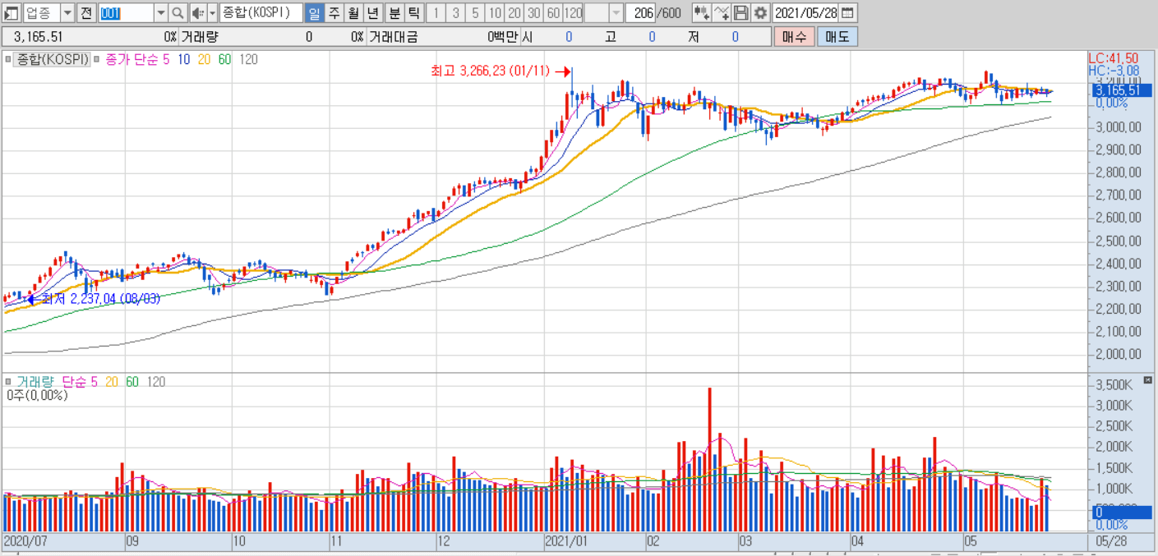The height and width of the screenshot is (556, 1158).
Task: Click small square marker before 종합(KOSPI) legend
Action: pos(7,59)
